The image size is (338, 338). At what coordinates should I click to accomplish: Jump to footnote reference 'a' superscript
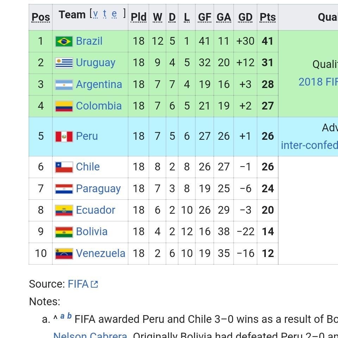click(62, 316)
